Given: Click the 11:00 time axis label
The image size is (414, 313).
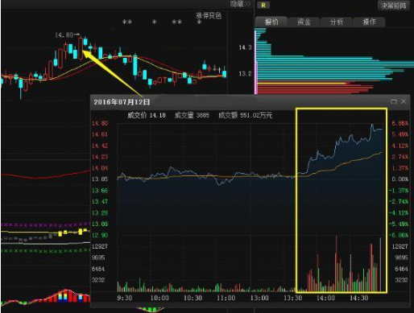Looking at the screenshot, I should (x=226, y=298).
